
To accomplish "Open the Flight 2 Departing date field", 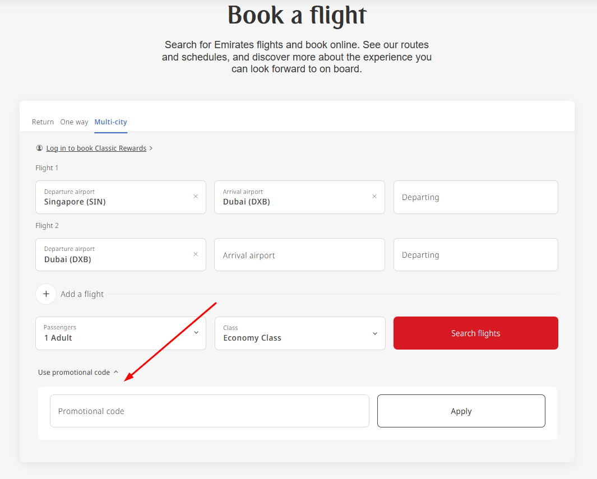I will click(x=475, y=255).
